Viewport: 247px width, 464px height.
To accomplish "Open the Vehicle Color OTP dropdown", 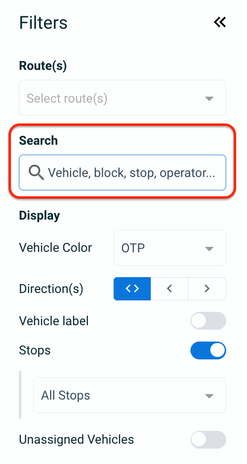I will point(170,248).
